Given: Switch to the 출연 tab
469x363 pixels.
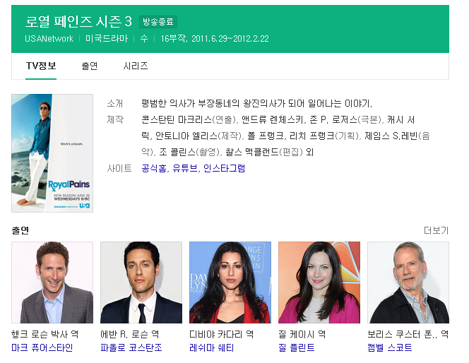Looking at the screenshot, I should click(90, 66).
